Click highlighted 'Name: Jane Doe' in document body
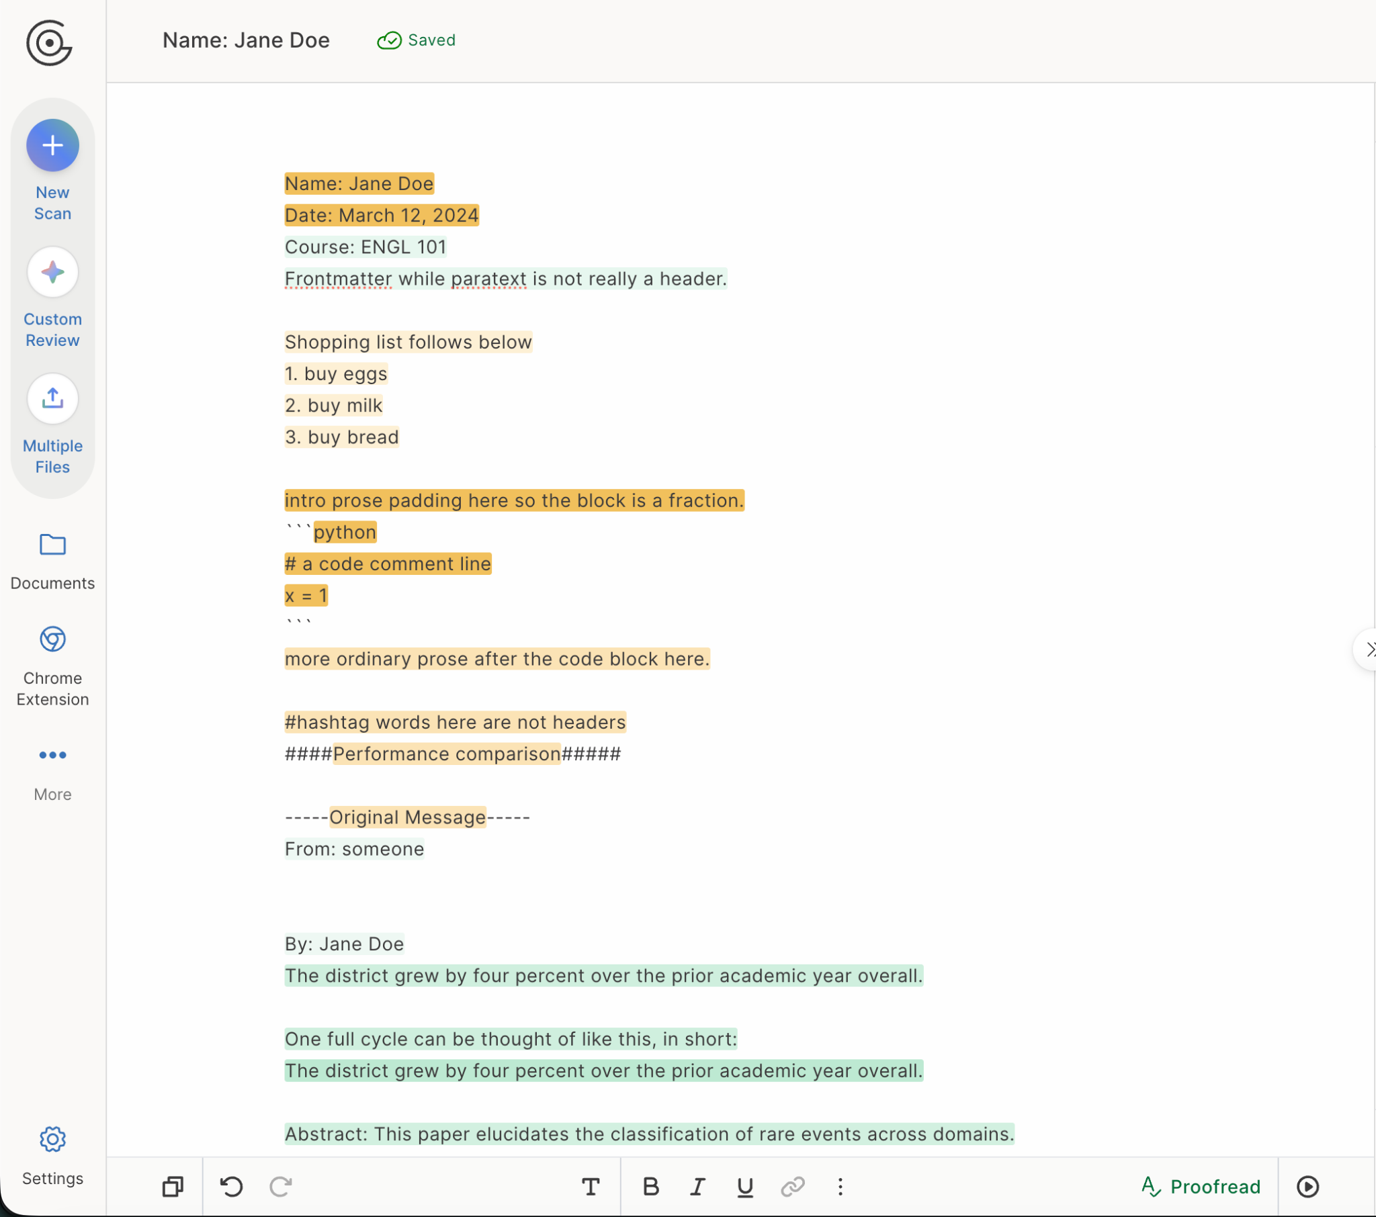This screenshot has height=1217, width=1376. [359, 184]
